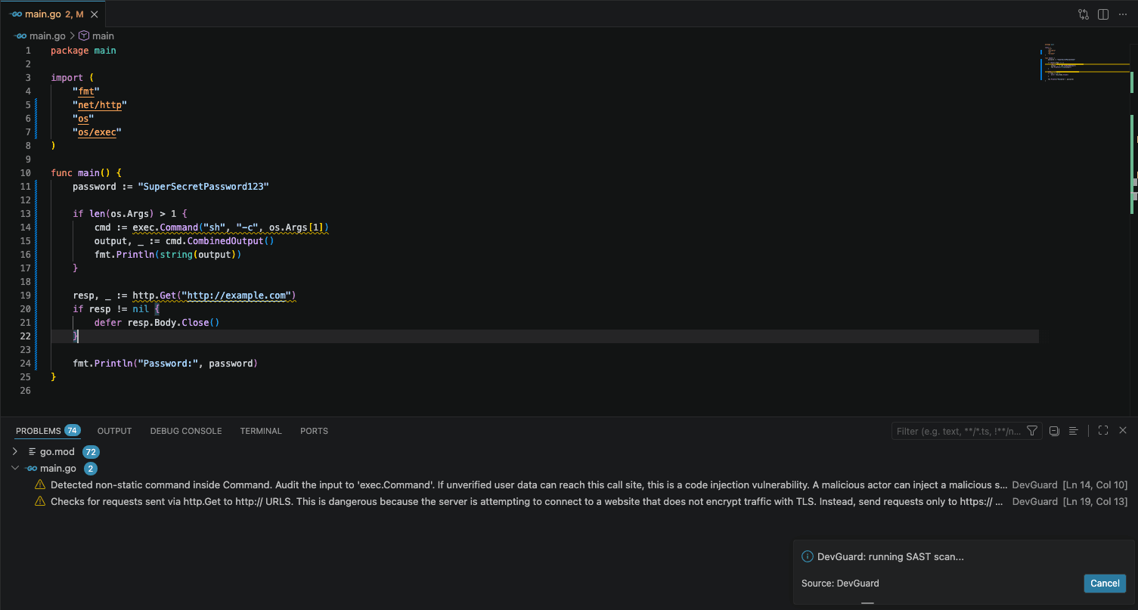Click warning icon of http.Get problem
This screenshot has width=1138, height=610.
[40, 501]
